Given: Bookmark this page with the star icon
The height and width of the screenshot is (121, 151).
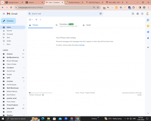Looking at the screenshot, I should click(x=98, y=7).
